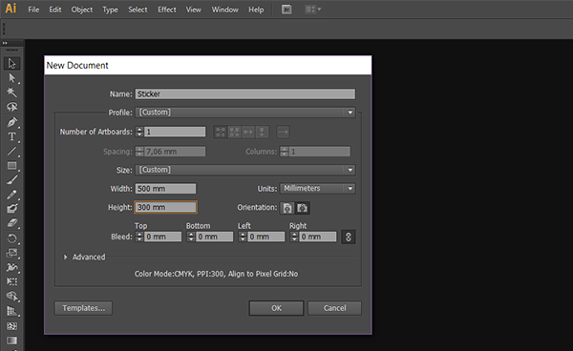This screenshot has height=351, width=573.
Task: Click the Go to Bridge icon in menu bar
Action: pyautogui.click(x=286, y=10)
